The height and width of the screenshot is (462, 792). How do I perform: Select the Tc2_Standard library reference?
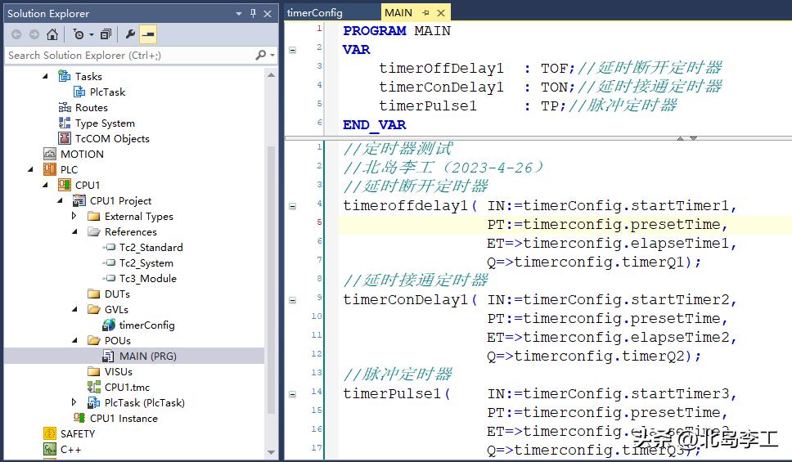[151, 247]
